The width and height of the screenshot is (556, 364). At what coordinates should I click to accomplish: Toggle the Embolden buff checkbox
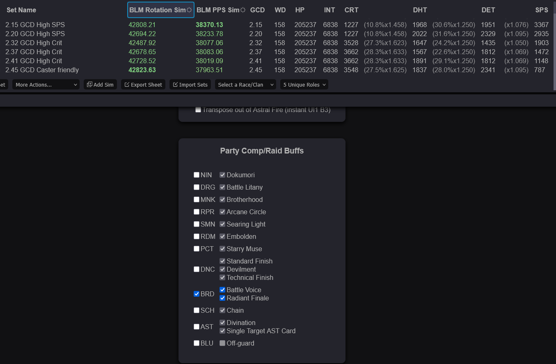coord(222,236)
